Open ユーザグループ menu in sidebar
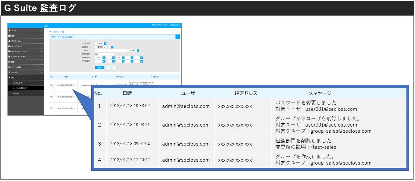Screen dimensions: 415x181 click(25, 46)
